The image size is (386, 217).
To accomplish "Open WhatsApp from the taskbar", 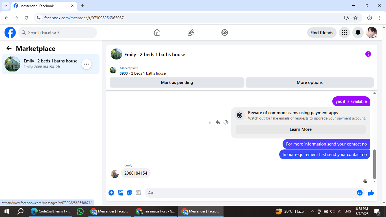I will click(x=80, y=211).
